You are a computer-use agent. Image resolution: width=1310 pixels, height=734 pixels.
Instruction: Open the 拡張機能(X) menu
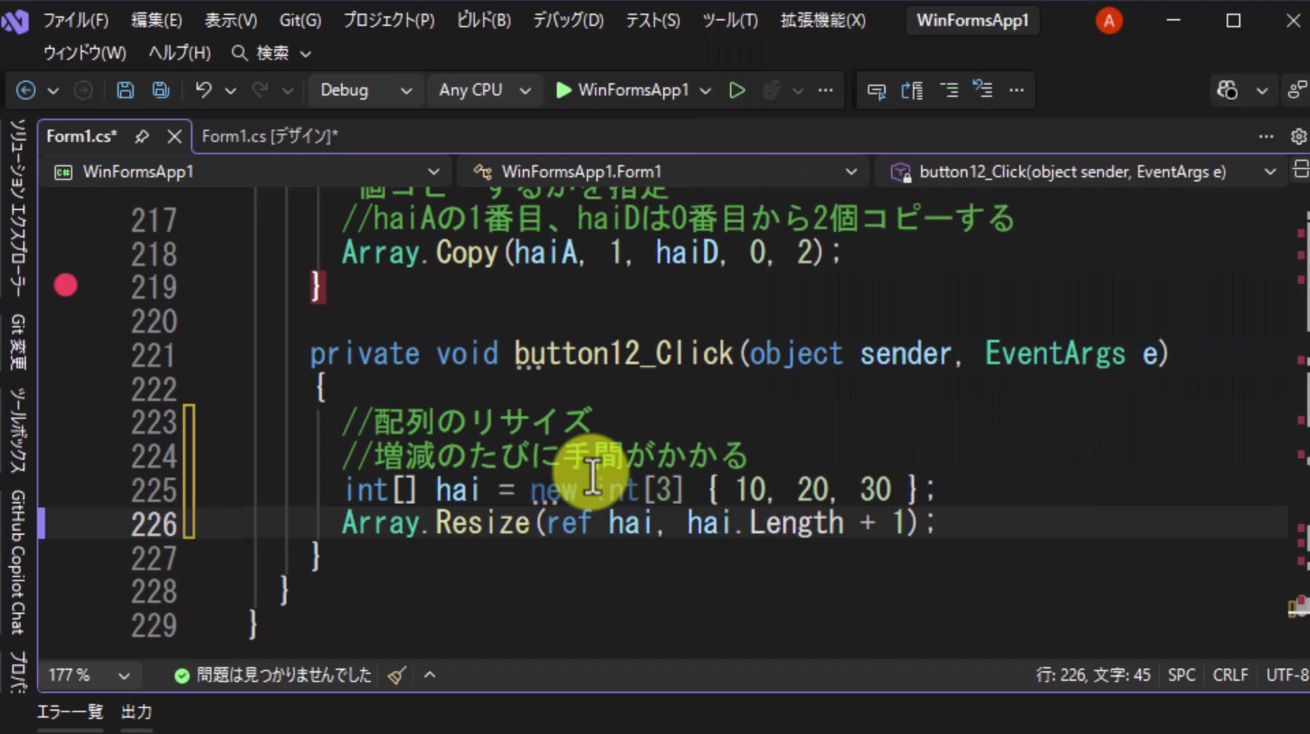(x=823, y=20)
